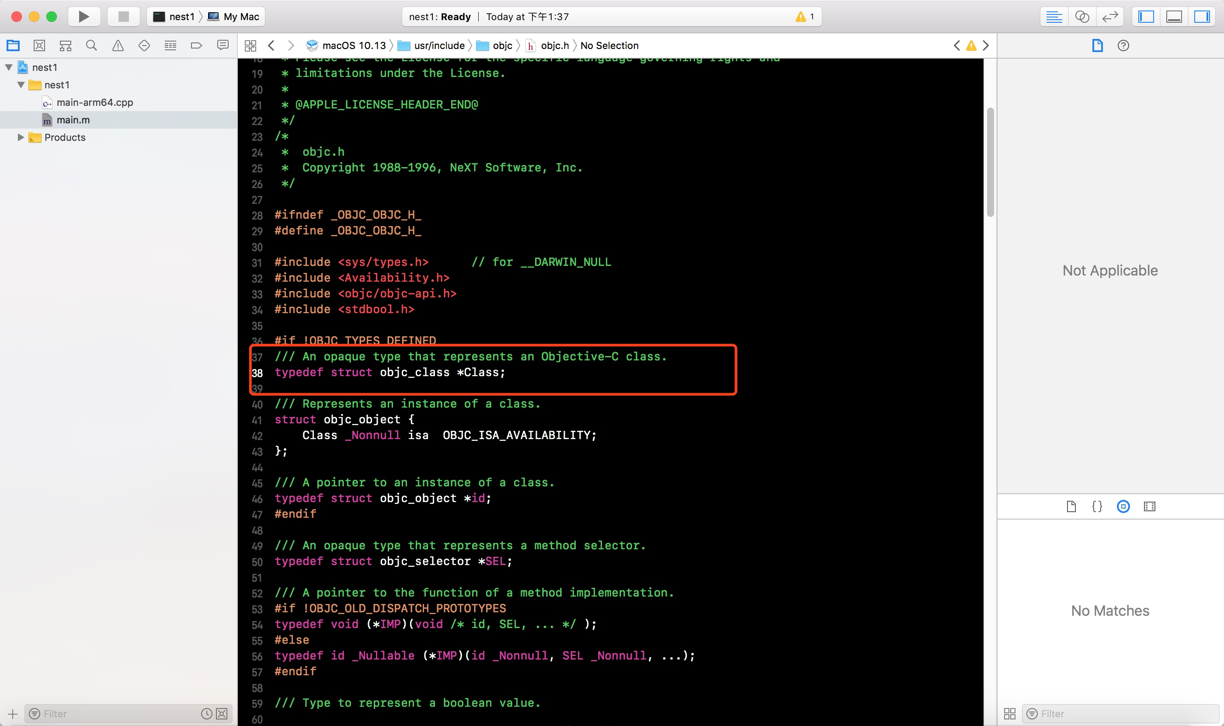Click the Stop button in toolbar

pos(123,17)
